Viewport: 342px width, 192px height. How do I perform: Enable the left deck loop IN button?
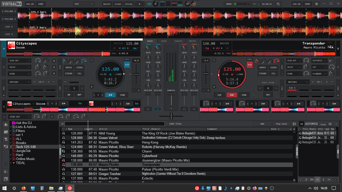69,95
